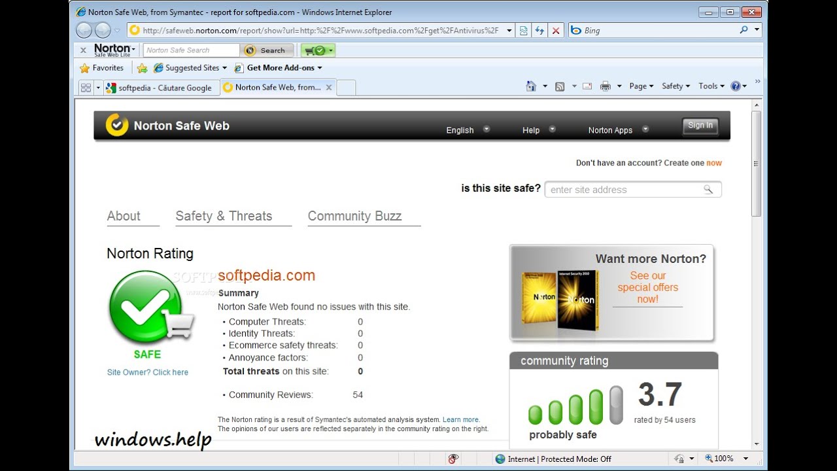Click the Norton toolbar Search button
The height and width of the screenshot is (471, 837).
click(x=267, y=50)
